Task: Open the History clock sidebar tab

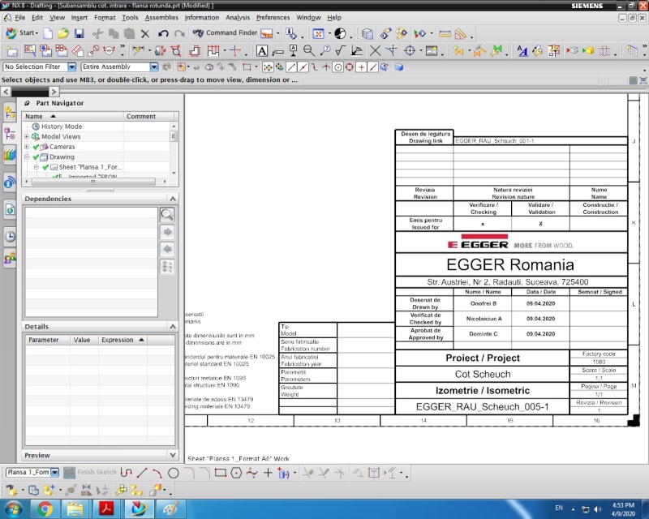Action: tap(10, 236)
